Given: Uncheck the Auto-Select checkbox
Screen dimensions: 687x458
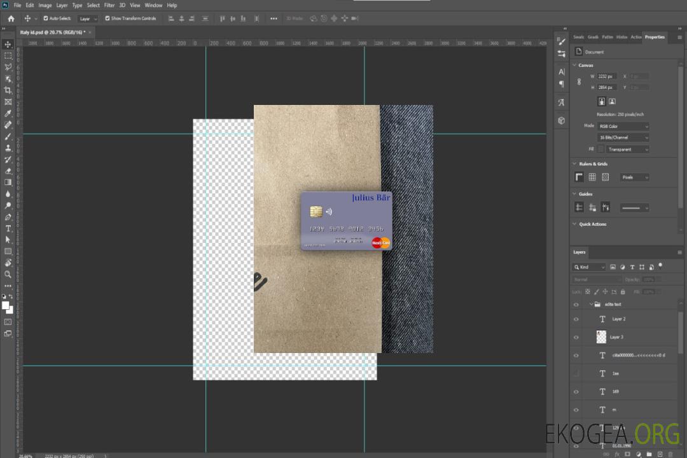Looking at the screenshot, I should click(45, 18).
